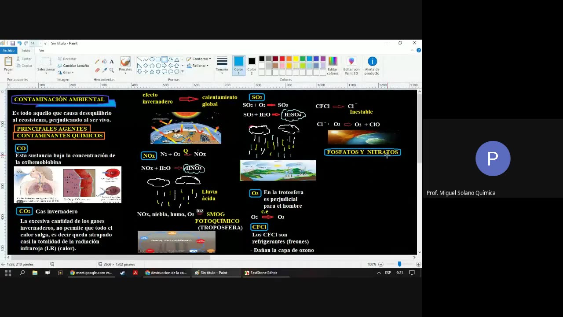Click the horizontal scrollbar right arrow

(x=414, y=257)
